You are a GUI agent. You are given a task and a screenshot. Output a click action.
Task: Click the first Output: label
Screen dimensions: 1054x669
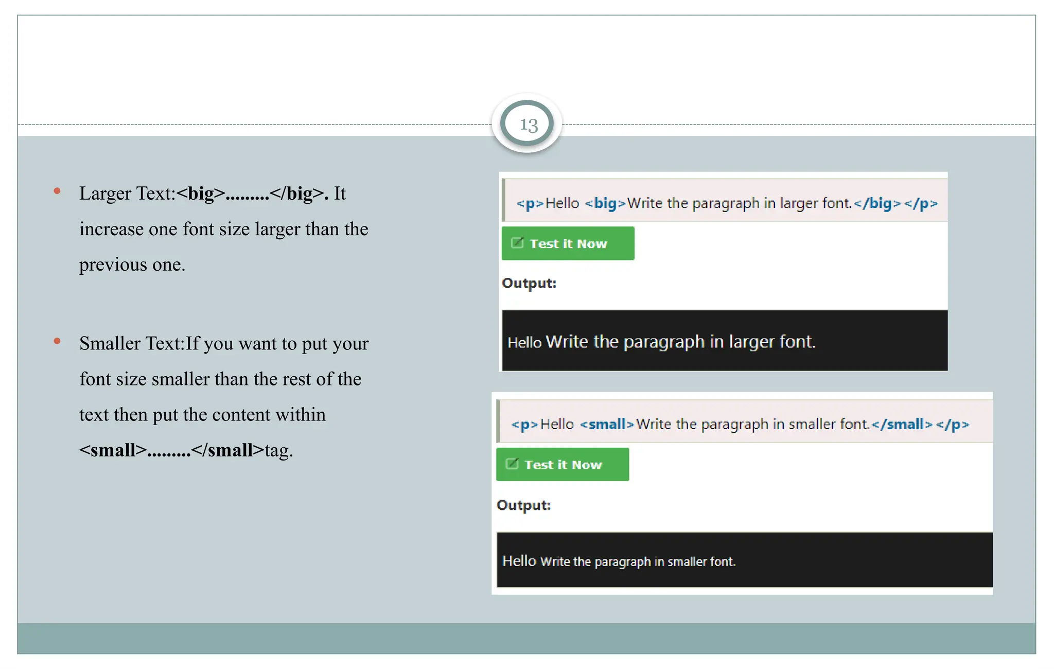coord(529,283)
